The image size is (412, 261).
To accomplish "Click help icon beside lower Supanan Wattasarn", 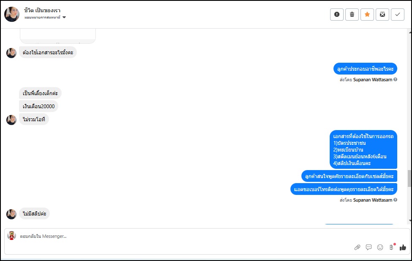I will point(395,200).
